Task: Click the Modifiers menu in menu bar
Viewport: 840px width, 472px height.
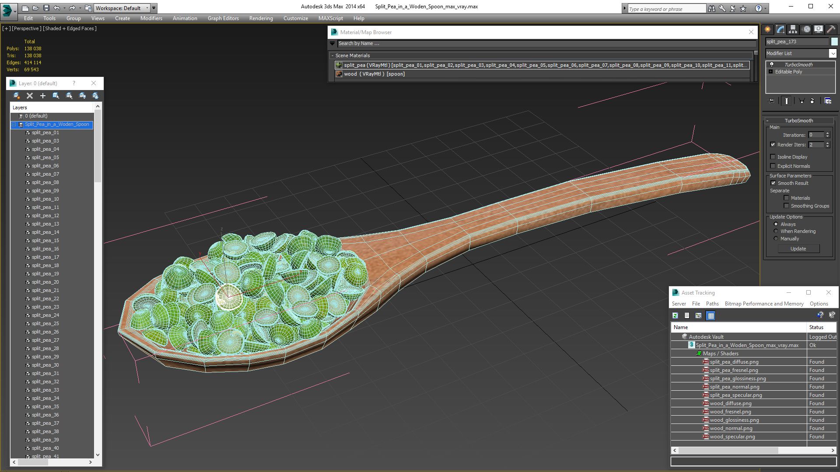Action: 150,18
